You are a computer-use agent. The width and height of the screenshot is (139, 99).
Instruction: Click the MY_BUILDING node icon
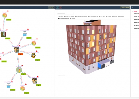pos(4,34)
